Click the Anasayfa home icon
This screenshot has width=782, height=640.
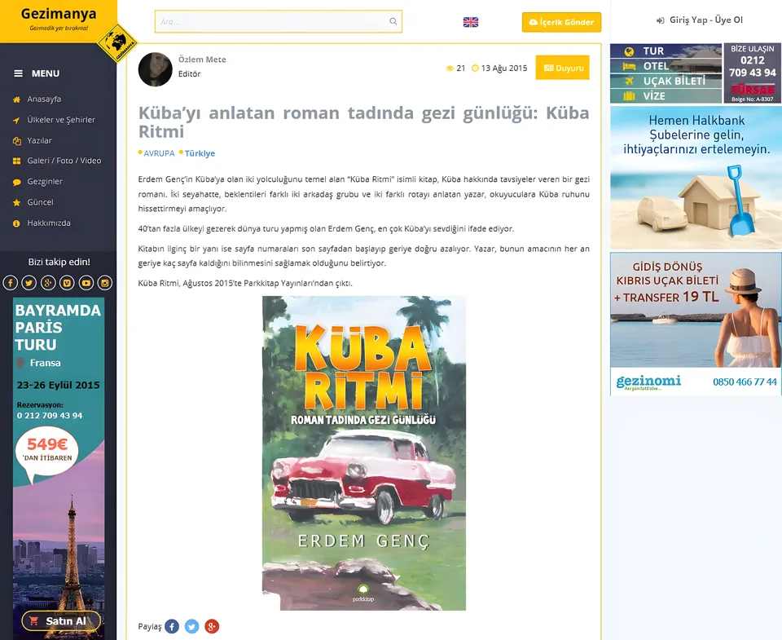click(x=16, y=99)
